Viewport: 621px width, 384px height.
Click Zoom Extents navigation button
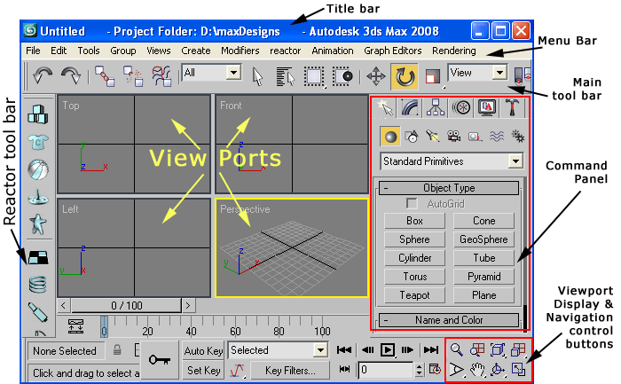click(x=498, y=349)
